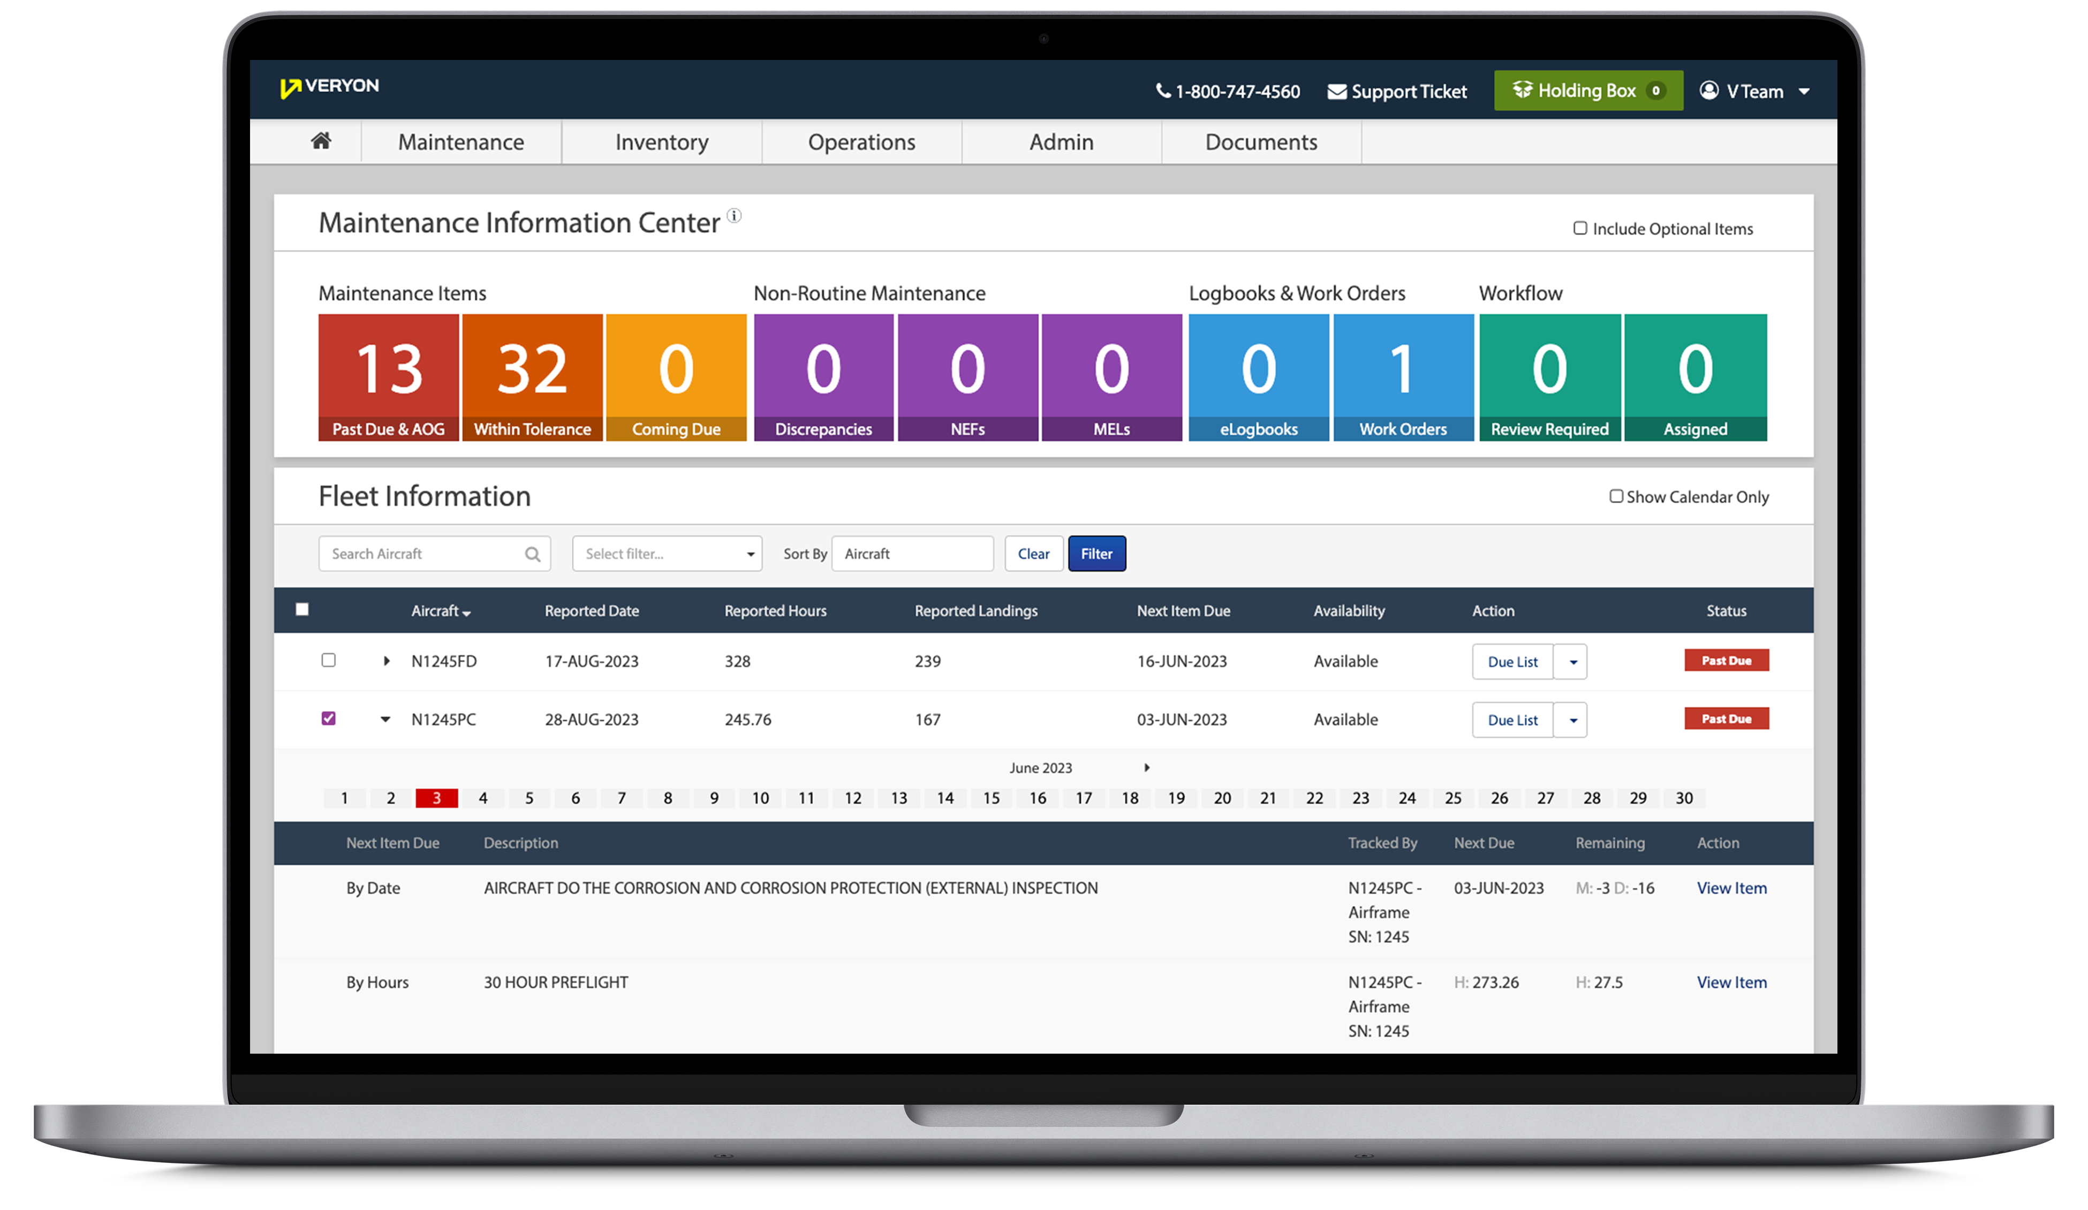Click the home icon in navigation bar
2088x1210 pixels.
pyautogui.click(x=321, y=142)
